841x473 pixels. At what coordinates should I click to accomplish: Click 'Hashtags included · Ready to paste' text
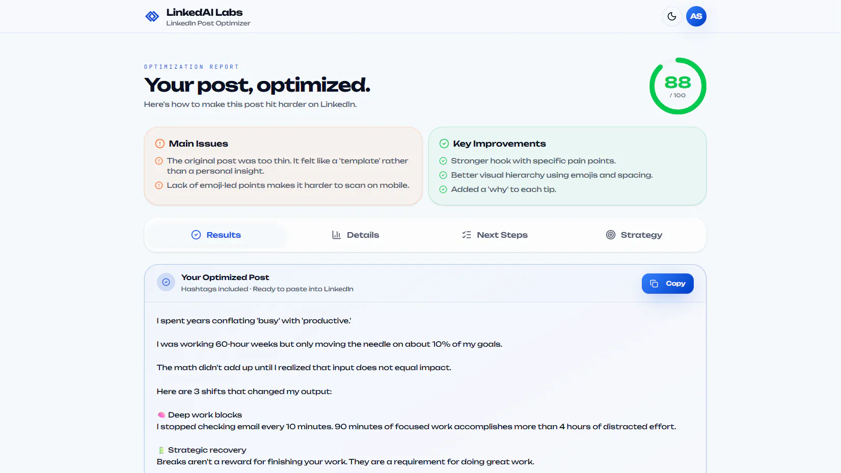pos(267,289)
